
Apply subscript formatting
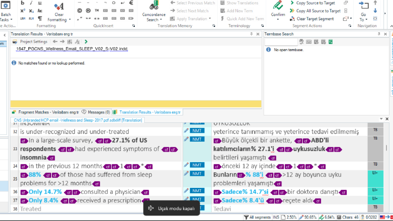(31, 11)
